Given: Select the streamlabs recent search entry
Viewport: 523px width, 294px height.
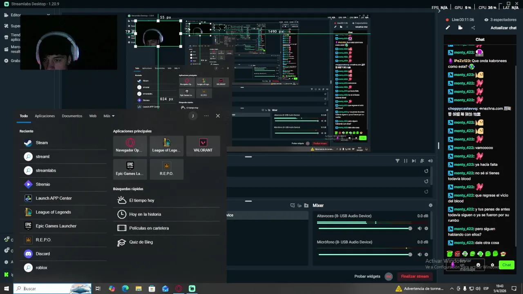Looking at the screenshot, I should tap(63, 171).
